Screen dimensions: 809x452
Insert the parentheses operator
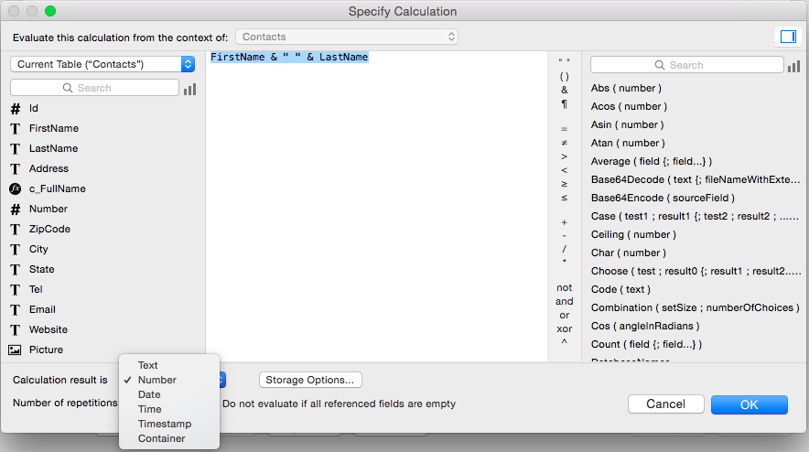pos(564,76)
